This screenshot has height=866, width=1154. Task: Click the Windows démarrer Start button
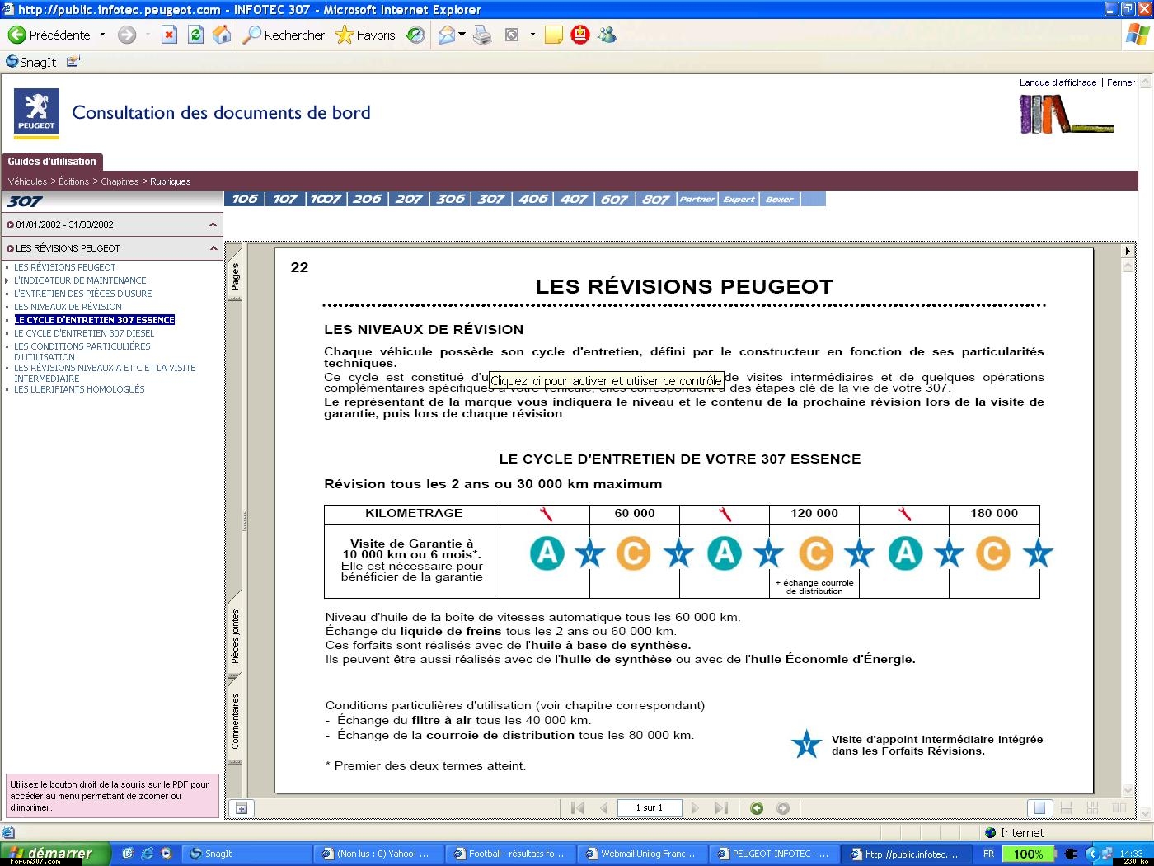pos(54,854)
